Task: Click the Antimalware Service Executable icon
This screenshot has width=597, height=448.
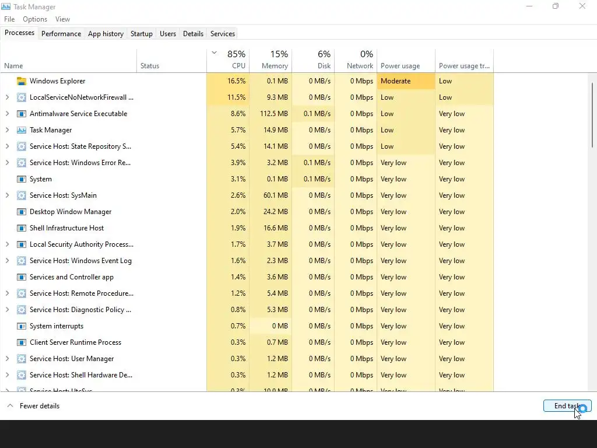Action: coord(22,114)
